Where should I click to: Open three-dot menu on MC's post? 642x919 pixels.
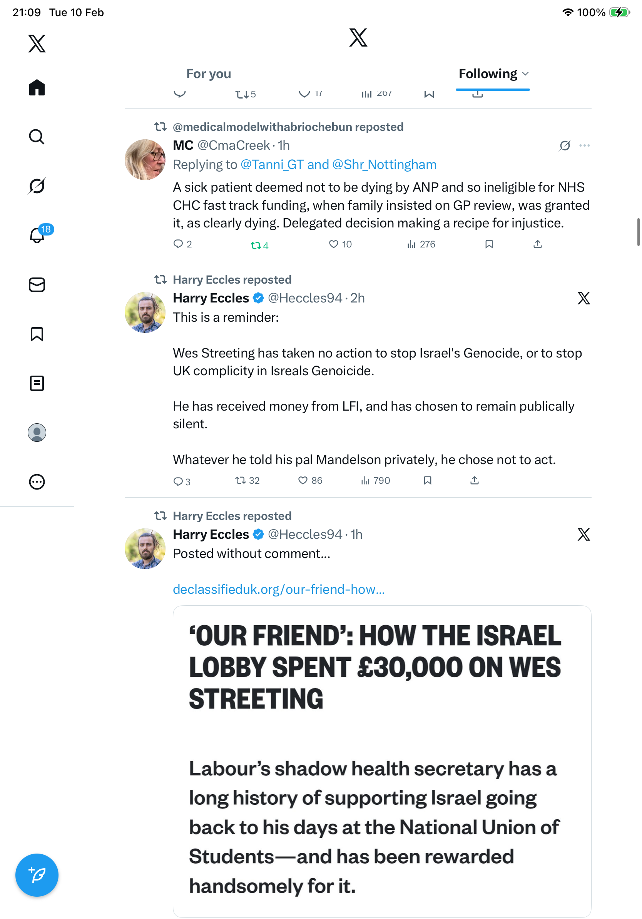coord(584,146)
